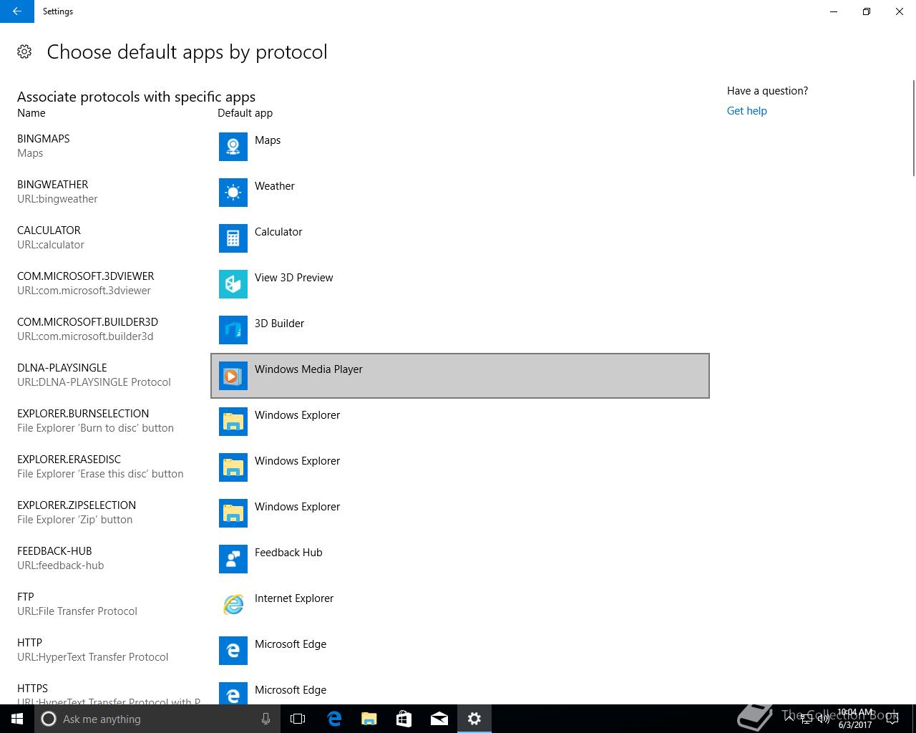
Task: Change the default app labeled Calculator
Action: point(460,238)
